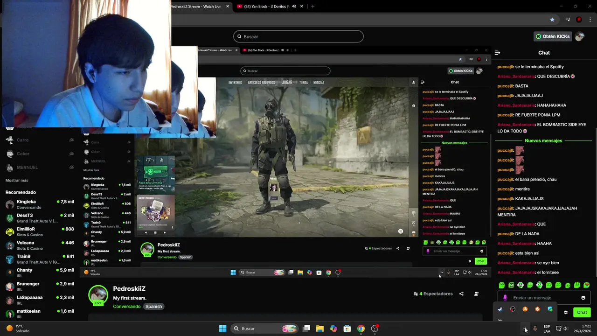This screenshot has width=597, height=336.
Task: Open Task View on taskbar
Action: [x=306, y=329]
